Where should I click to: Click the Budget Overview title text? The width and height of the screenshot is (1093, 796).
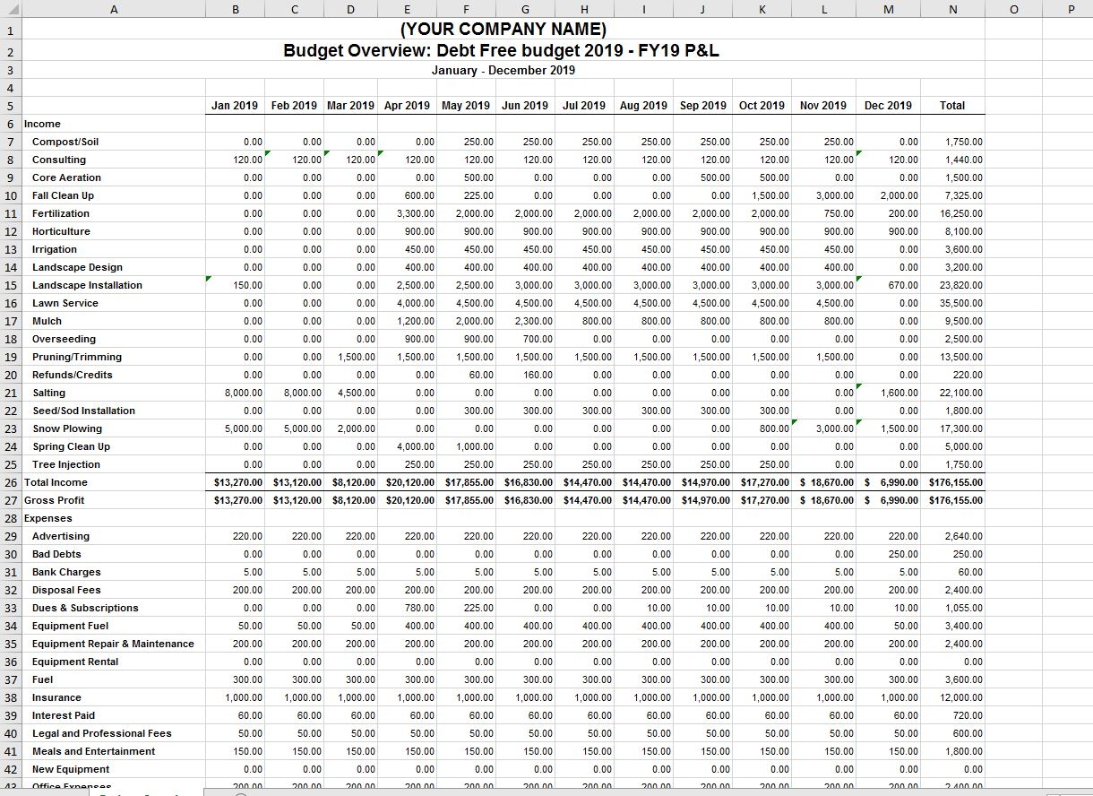point(502,51)
